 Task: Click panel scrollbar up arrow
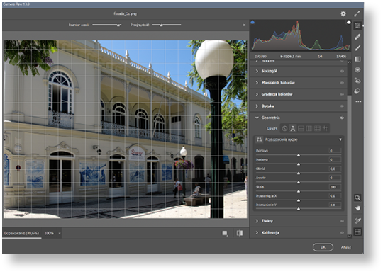(x=349, y=62)
